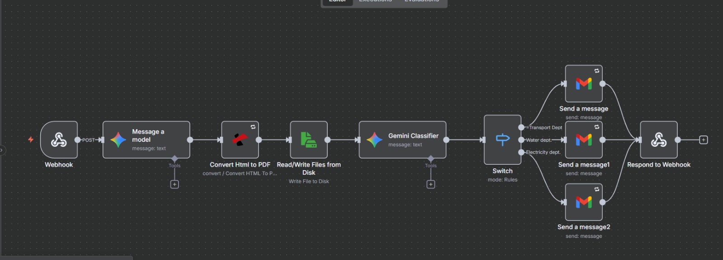Open the Switch node

[x=502, y=139]
